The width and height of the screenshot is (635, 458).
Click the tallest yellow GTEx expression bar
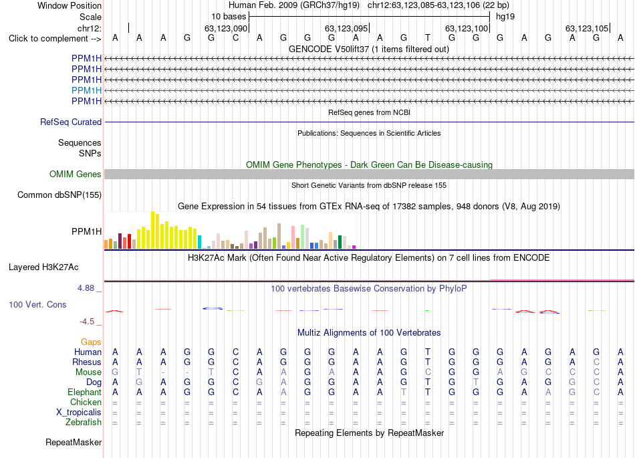click(x=152, y=230)
